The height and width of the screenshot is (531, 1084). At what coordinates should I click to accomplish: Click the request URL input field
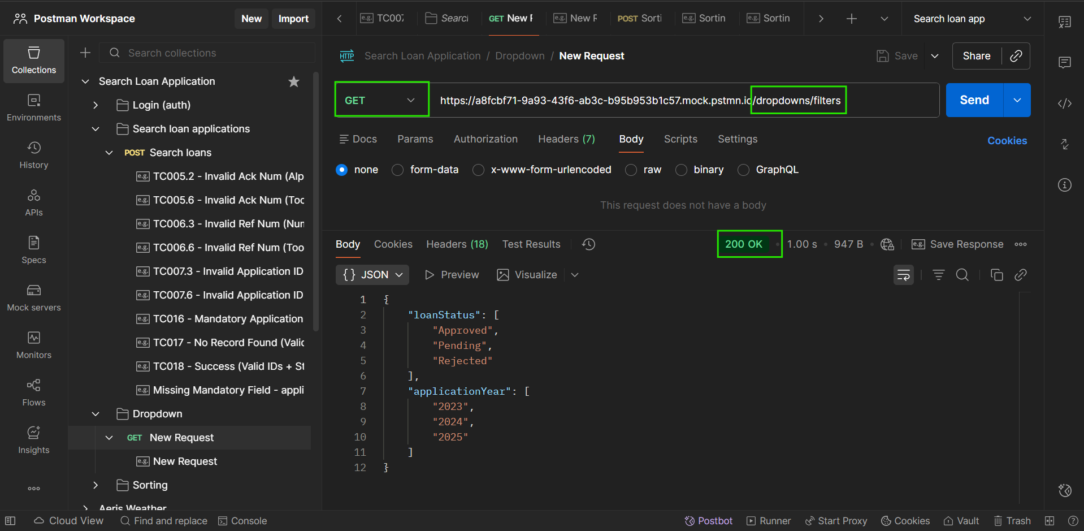[x=684, y=100]
